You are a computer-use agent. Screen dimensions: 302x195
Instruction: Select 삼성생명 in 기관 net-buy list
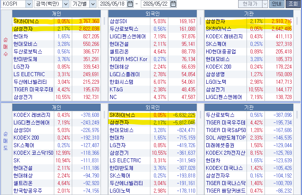pyautogui.click(x=215, y=74)
